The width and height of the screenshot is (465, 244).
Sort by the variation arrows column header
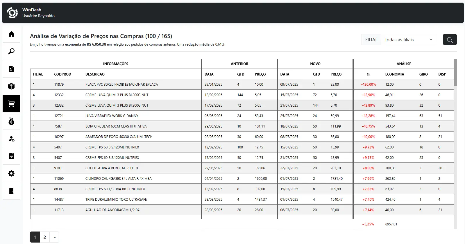tap(368, 74)
